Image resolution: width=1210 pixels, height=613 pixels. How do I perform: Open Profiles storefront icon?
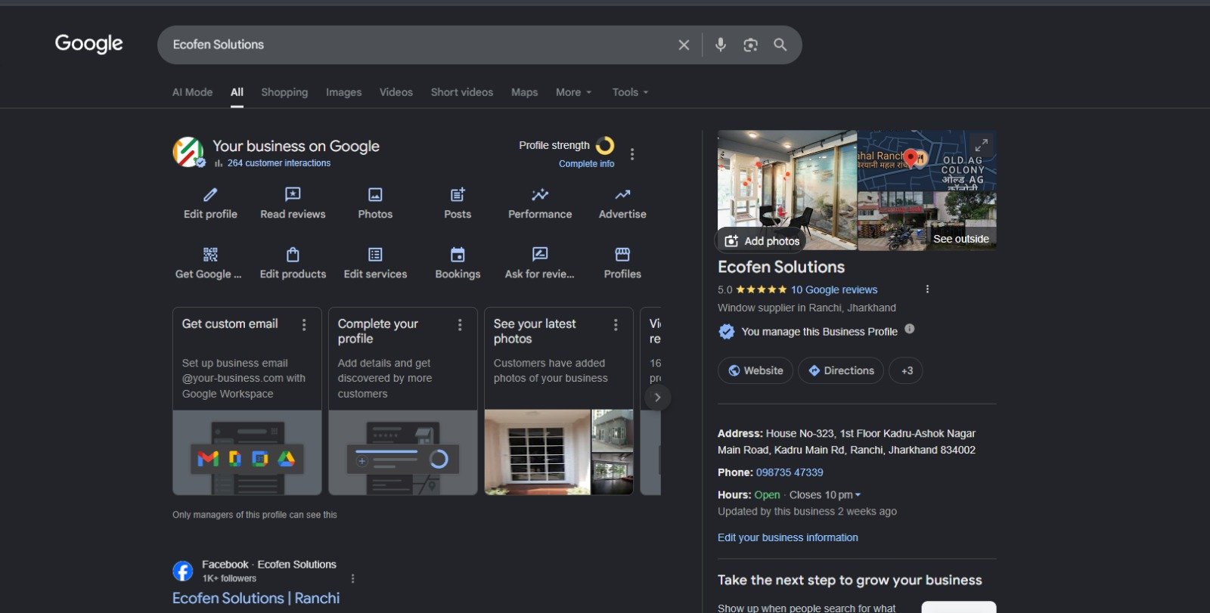[622, 255]
